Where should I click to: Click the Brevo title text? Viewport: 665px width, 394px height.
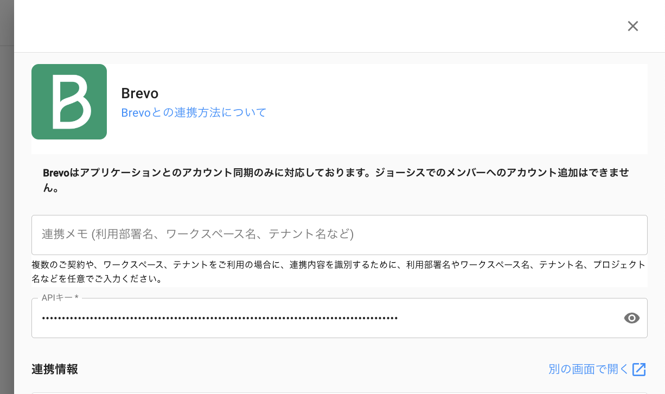click(x=139, y=93)
